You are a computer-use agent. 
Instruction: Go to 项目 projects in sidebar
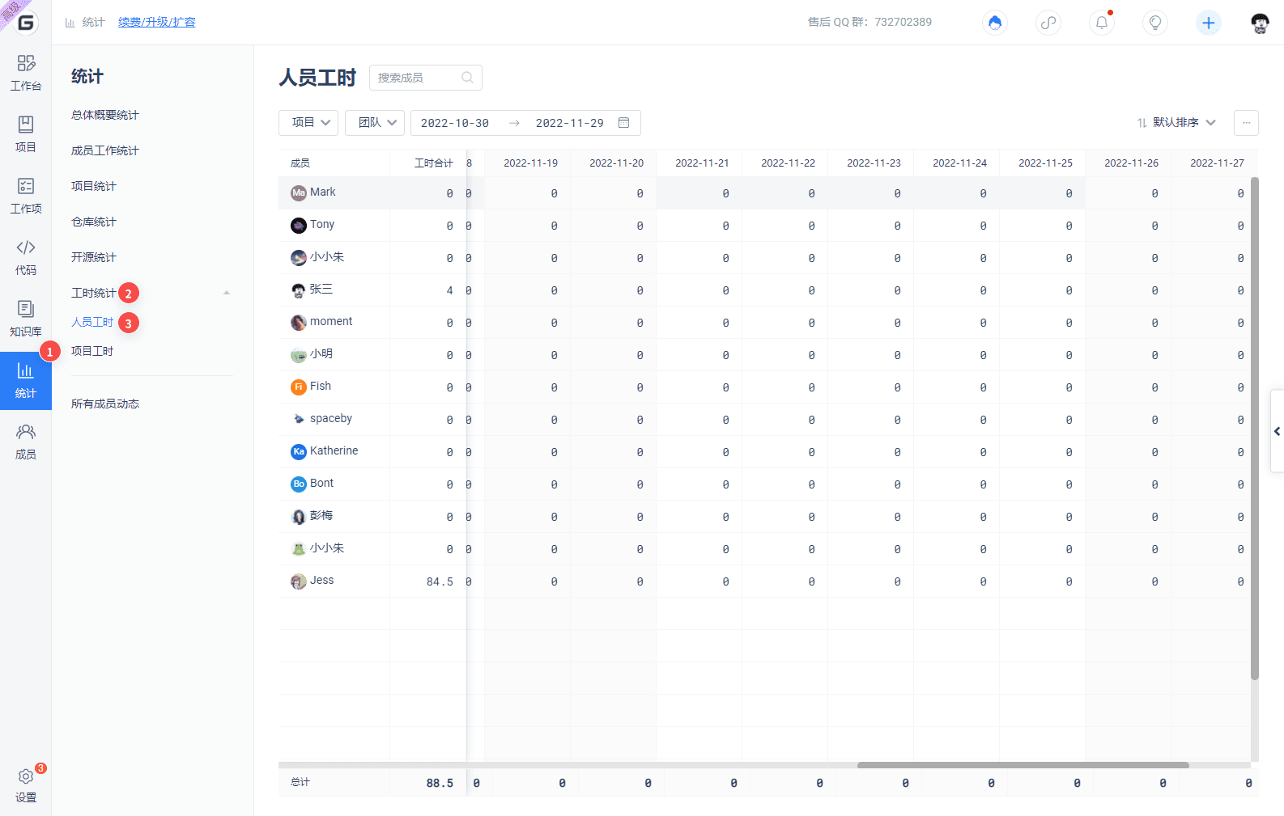26,134
